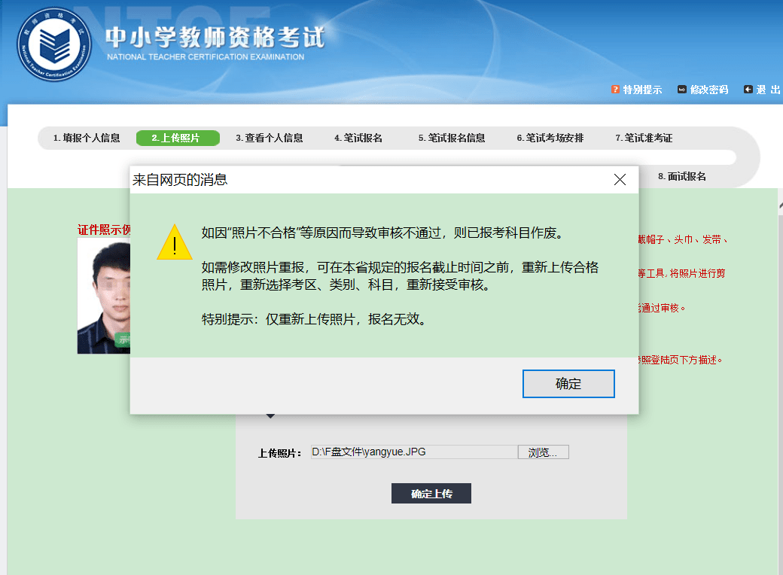Open step 5 笔试报名信息
Screen dimensions: 783x575
point(452,138)
